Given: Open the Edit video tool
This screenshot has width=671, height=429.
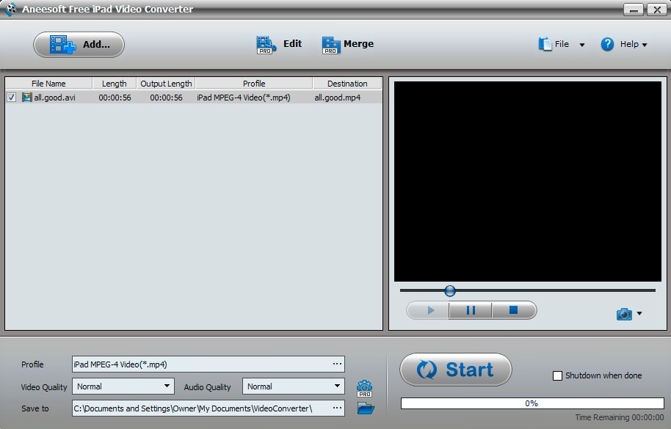Looking at the screenshot, I should pyautogui.click(x=265, y=44).
